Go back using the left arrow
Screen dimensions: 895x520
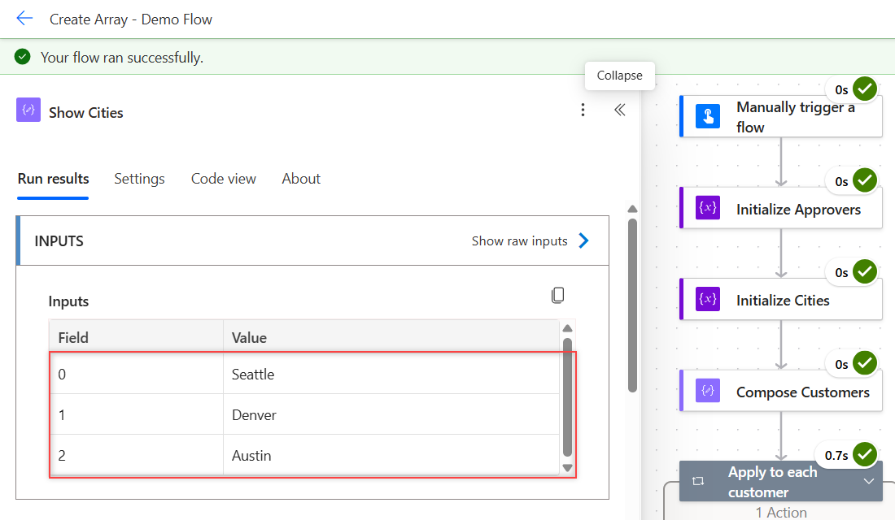pyautogui.click(x=24, y=19)
